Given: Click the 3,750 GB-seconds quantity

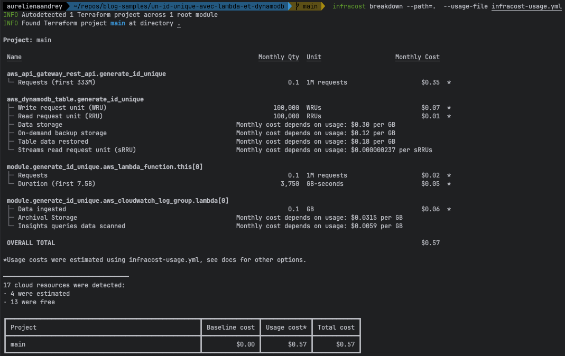Looking at the screenshot, I should (x=290, y=184).
